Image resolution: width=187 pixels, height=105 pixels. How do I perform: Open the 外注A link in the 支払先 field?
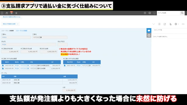tap(4, 45)
